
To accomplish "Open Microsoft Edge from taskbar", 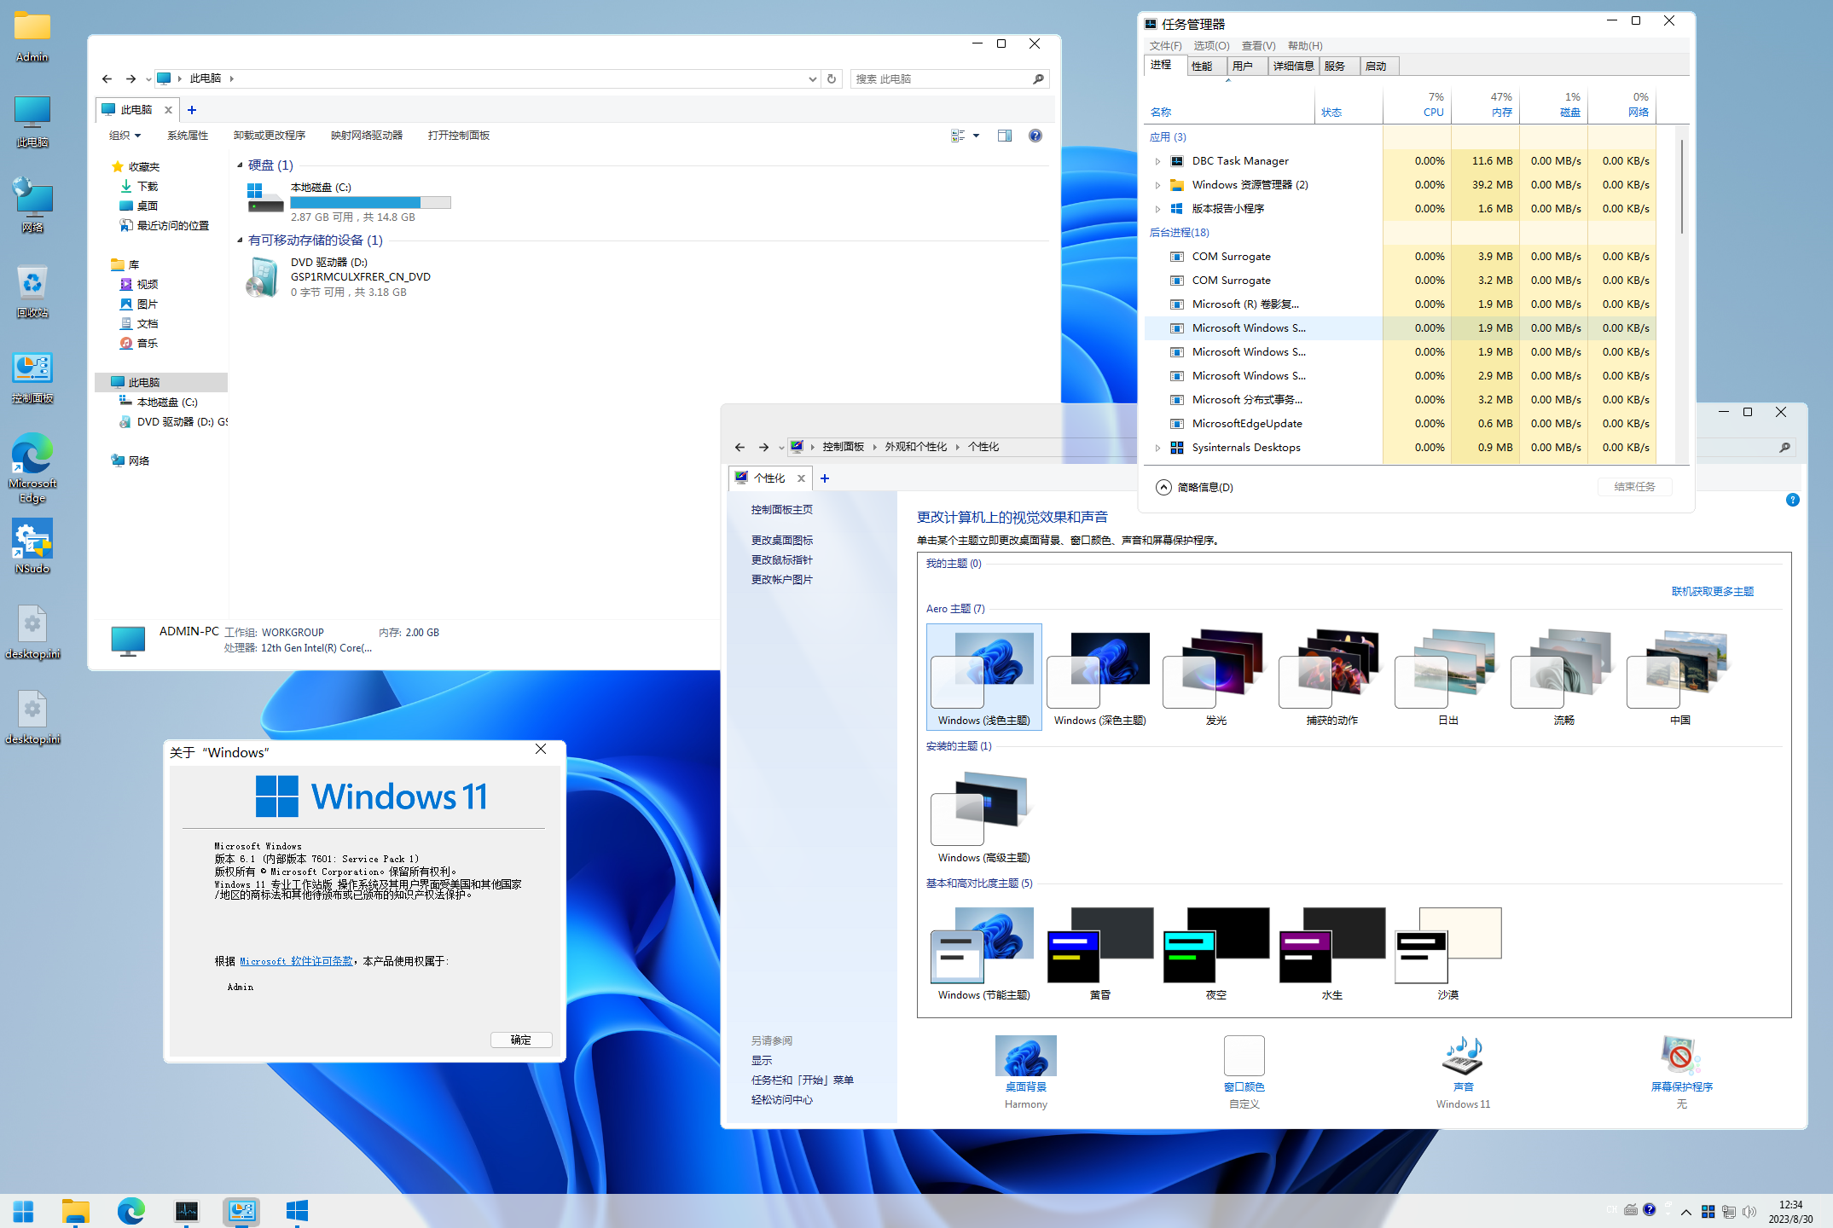I will 131,1211.
